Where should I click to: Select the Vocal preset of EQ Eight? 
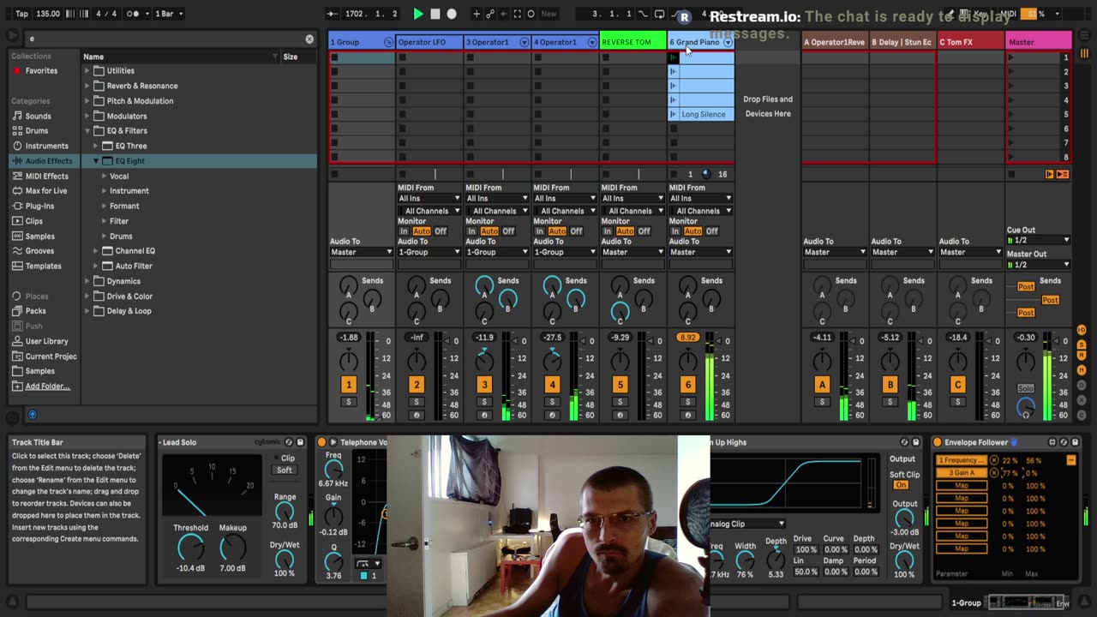(x=119, y=176)
